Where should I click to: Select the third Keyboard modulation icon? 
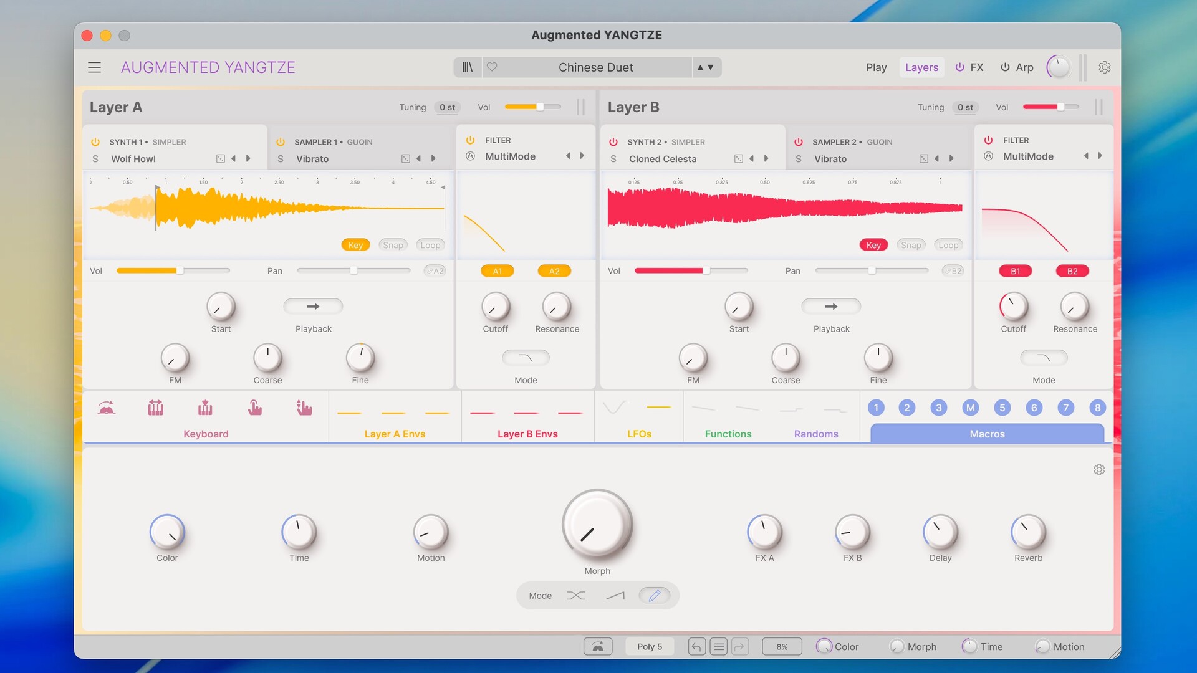pyautogui.click(x=205, y=408)
